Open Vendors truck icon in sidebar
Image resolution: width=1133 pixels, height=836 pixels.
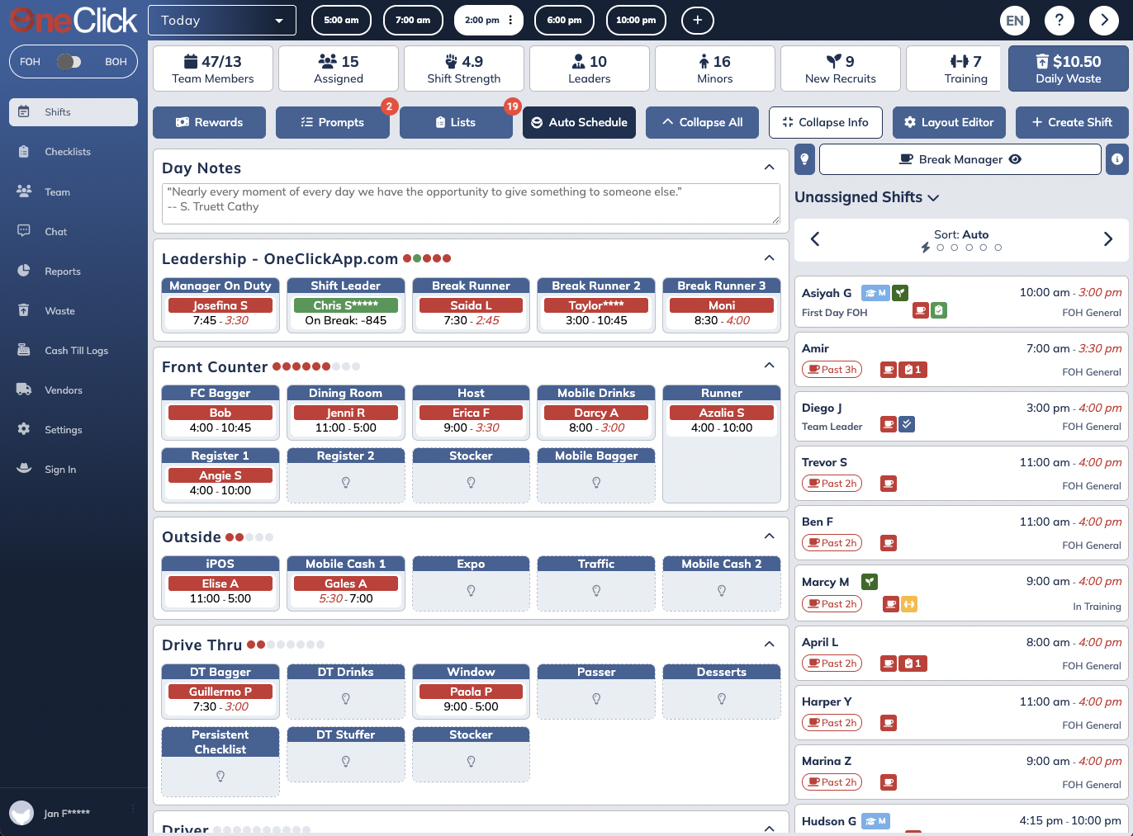click(x=24, y=390)
